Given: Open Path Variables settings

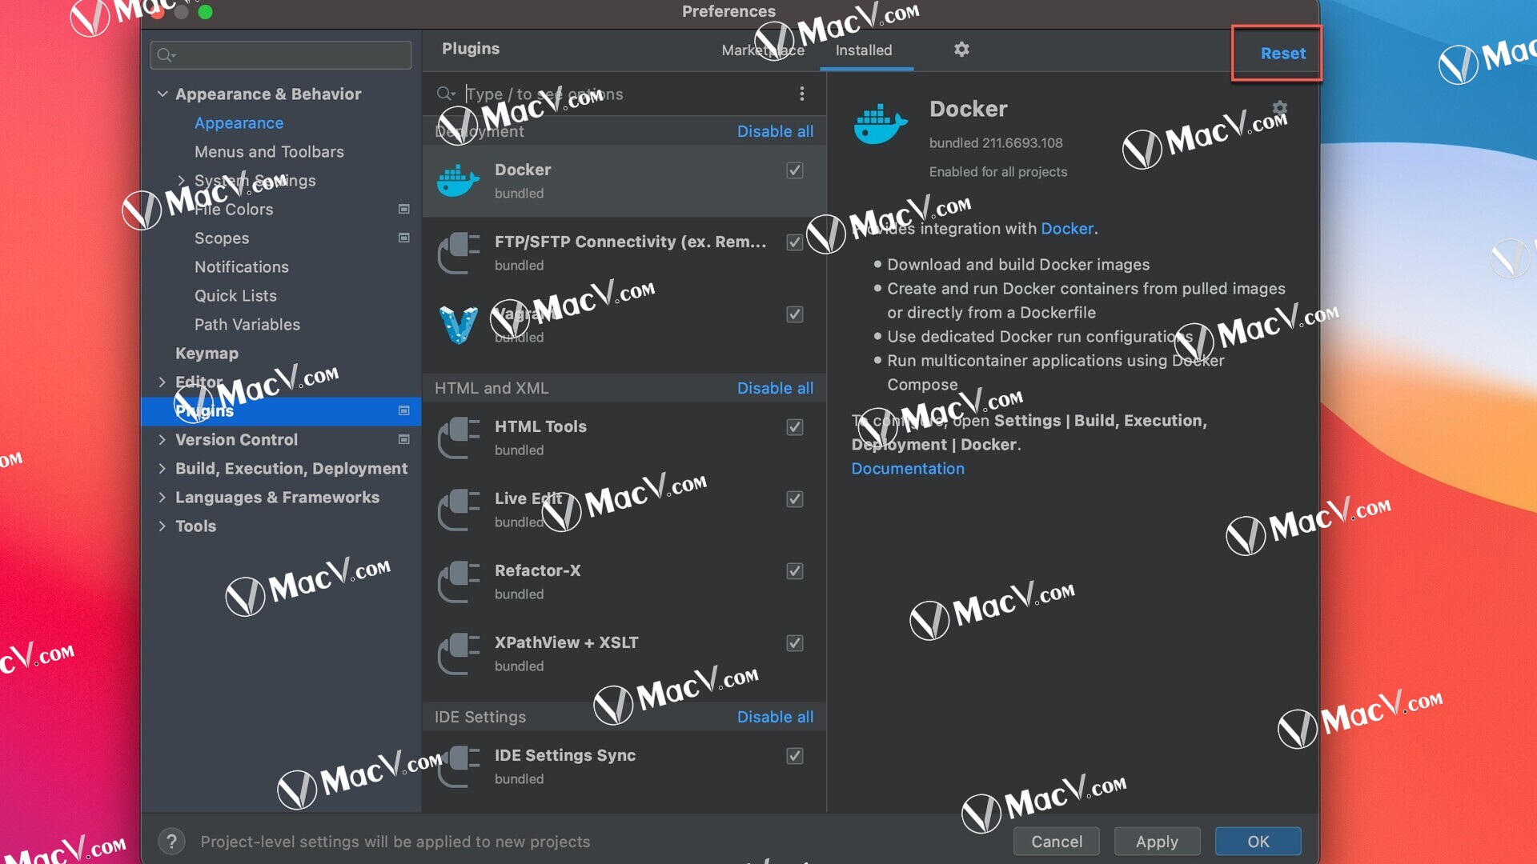Looking at the screenshot, I should [247, 324].
